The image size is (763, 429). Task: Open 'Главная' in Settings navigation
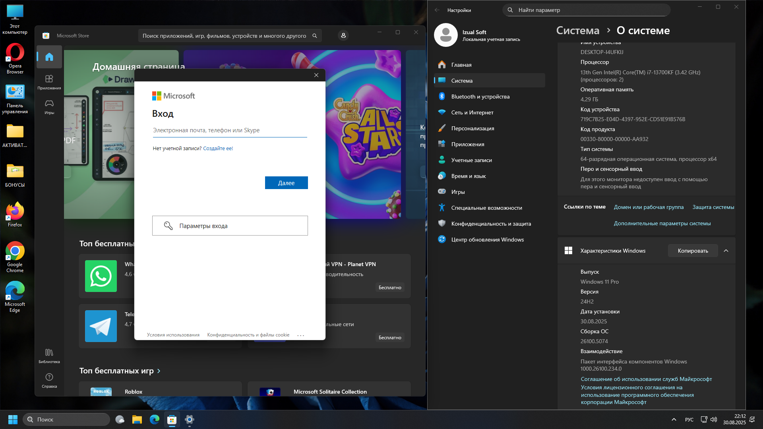click(x=490, y=65)
